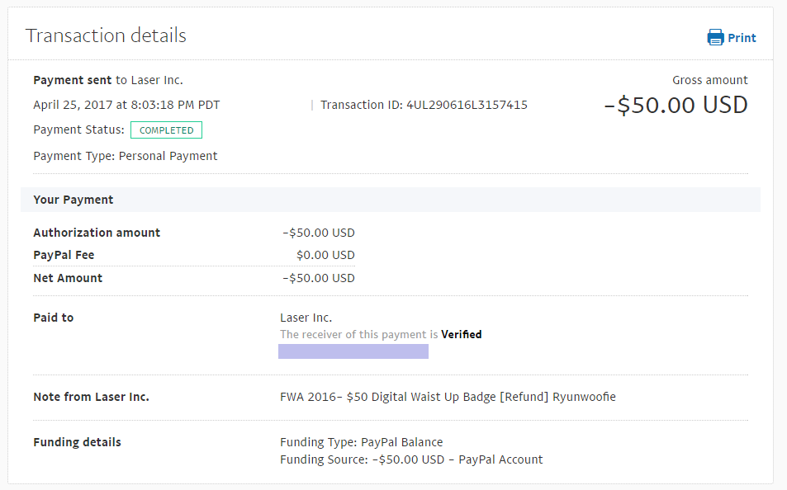This screenshot has width=787, height=490.
Task: Click the Net Amount -$50.00 USD value
Action: pyautogui.click(x=319, y=278)
